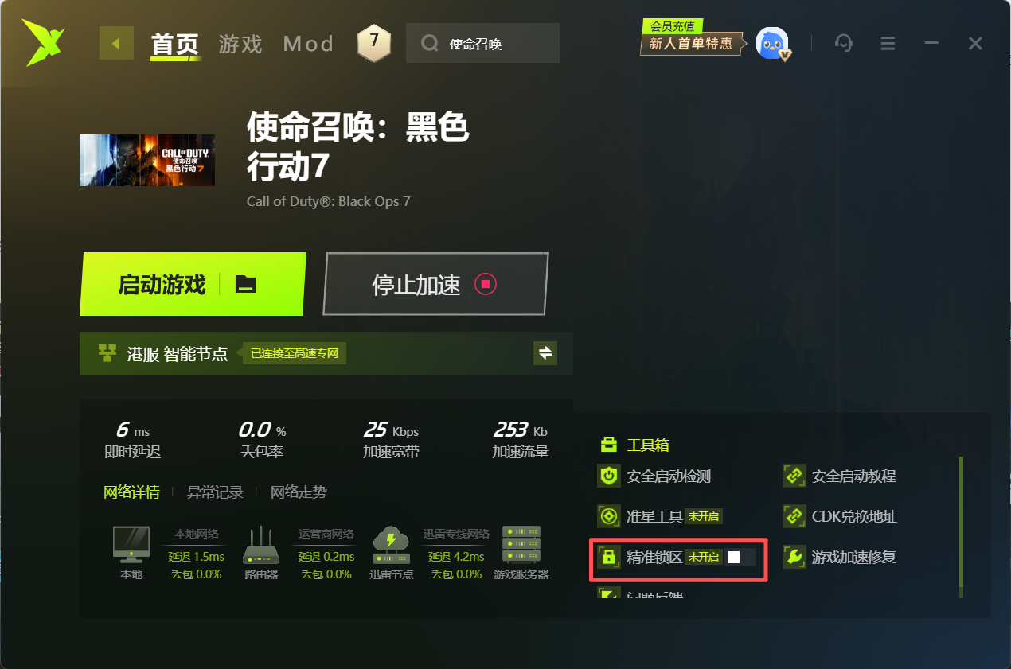Select the 网络走势 tab
1011x669 pixels.
point(299,492)
